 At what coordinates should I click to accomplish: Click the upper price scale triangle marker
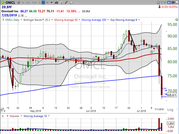coord(166,31)
